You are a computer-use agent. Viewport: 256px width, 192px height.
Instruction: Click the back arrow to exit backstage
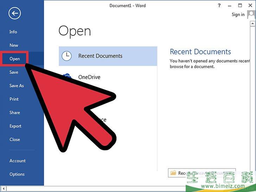(14, 13)
